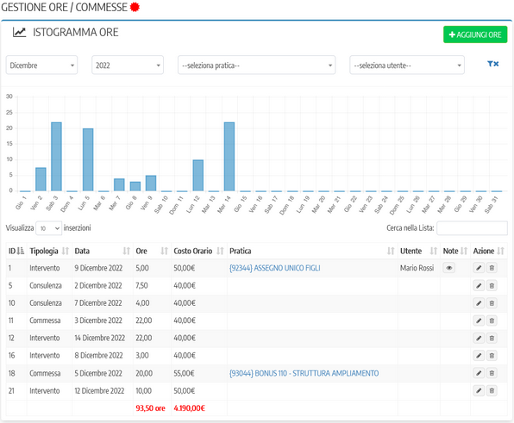This screenshot has width=514, height=423.
Task: Edit the 3 Dicembre 2022 Commessa row
Action: [x=479, y=320]
